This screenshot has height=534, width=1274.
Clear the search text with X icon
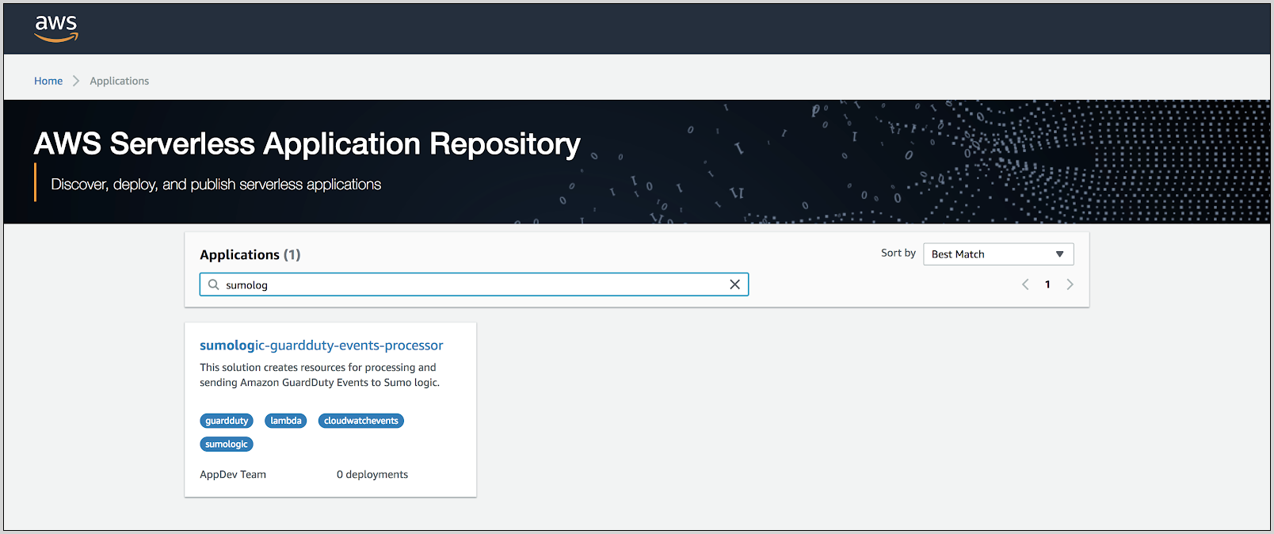[x=734, y=284]
